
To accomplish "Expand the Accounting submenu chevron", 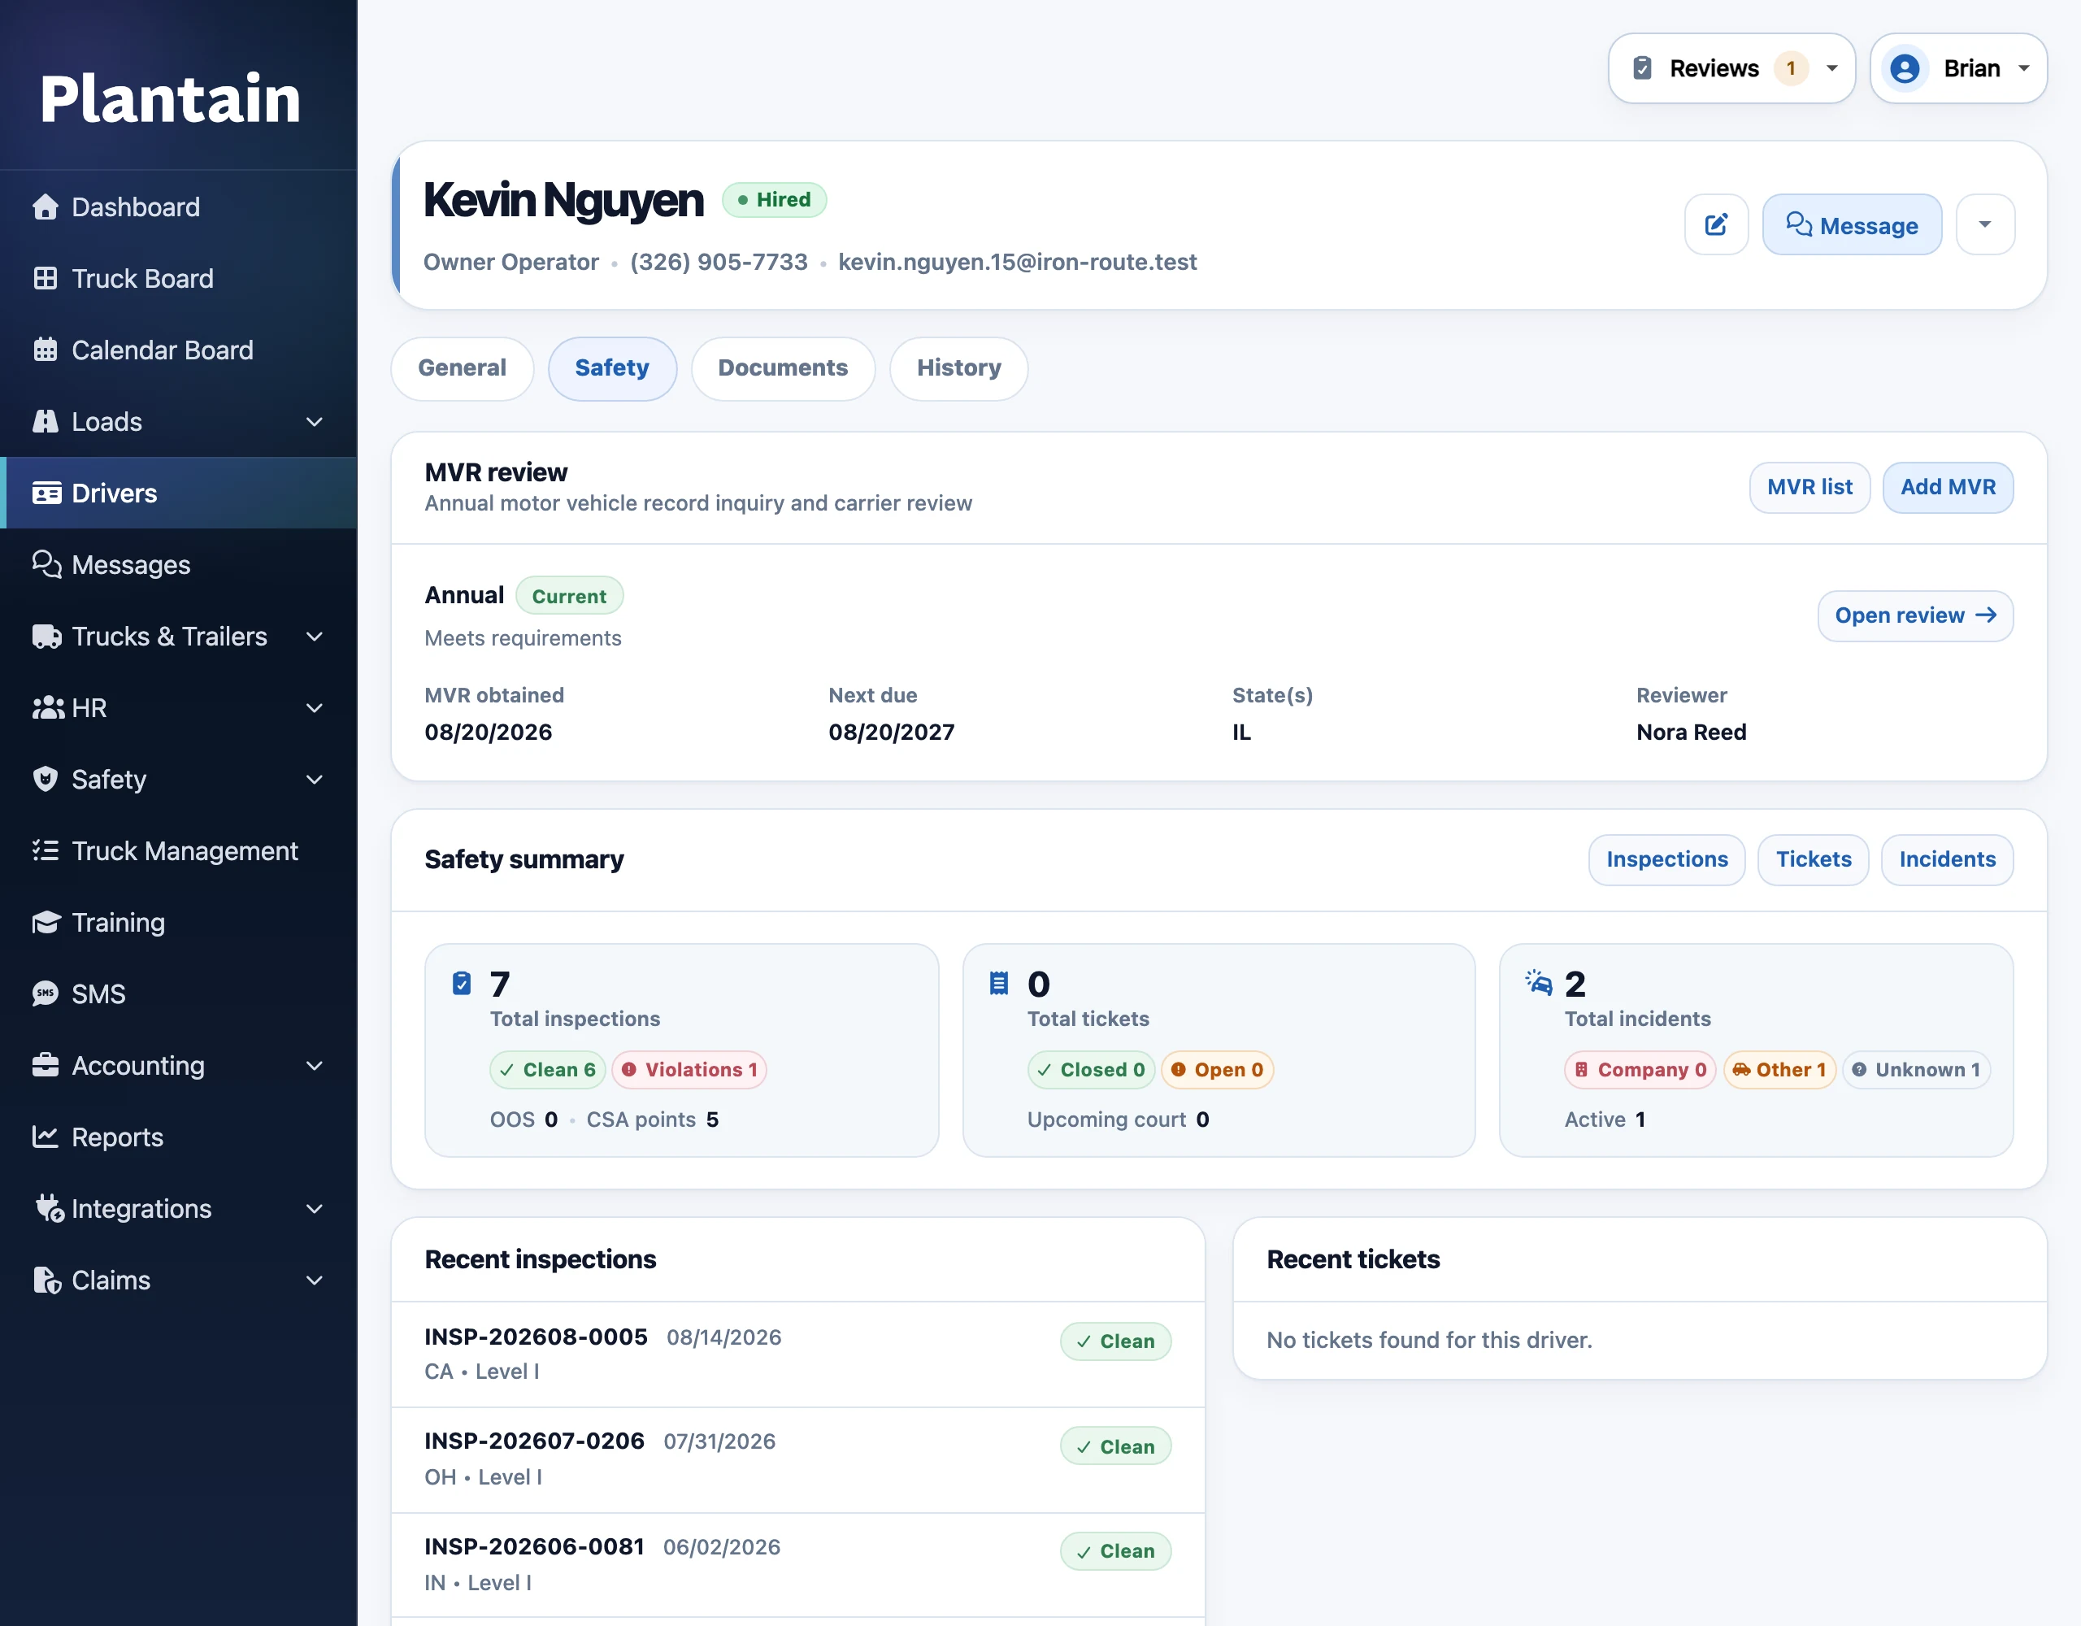I will (315, 1064).
